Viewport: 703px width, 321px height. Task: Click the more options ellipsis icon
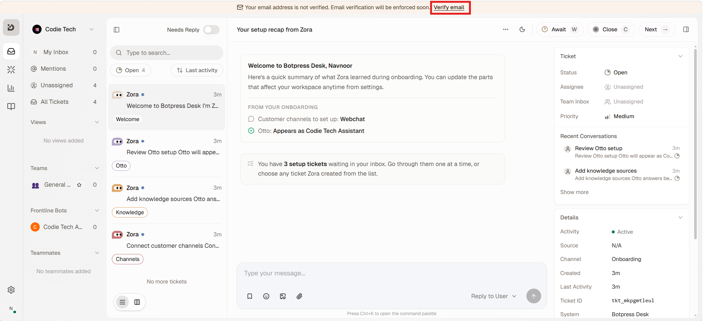(x=506, y=29)
